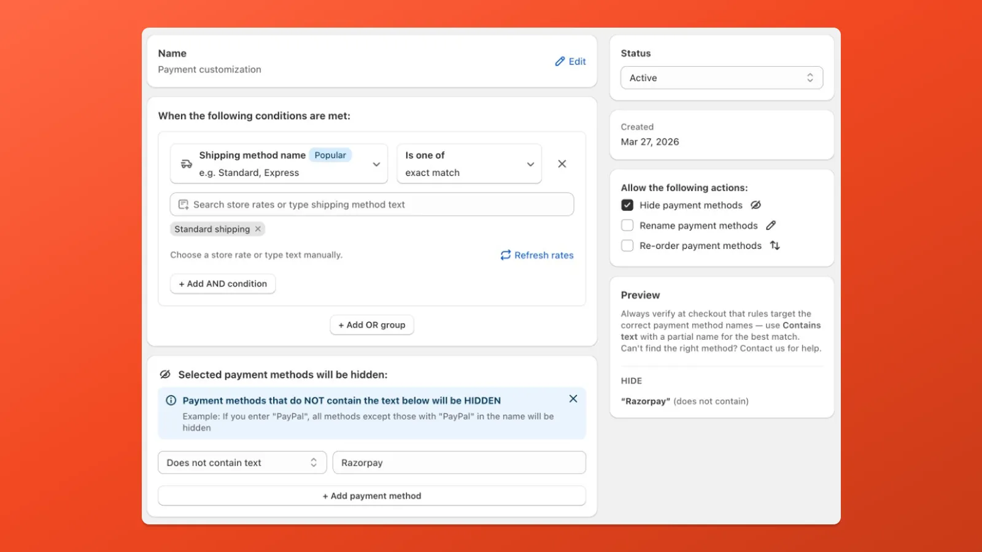The image size is (982, 552).
Task: Click the Add AND condition button
Action: pyautogui.click(x=223, y=284)
